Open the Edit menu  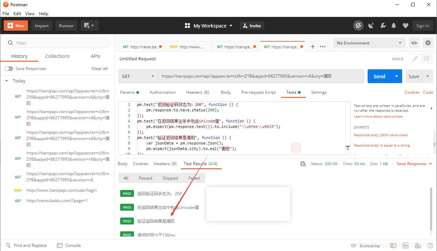[x=17, y=13]
